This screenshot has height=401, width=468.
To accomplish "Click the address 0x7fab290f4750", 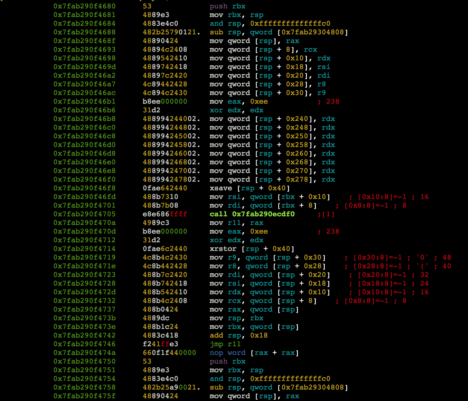I will [x=84, y=361].
